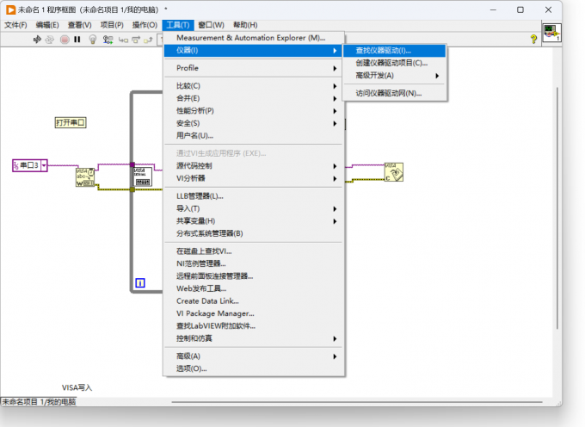Select 查找仪器驱动(I)... submenu item

pyautogui.click(x=394, y=51)
